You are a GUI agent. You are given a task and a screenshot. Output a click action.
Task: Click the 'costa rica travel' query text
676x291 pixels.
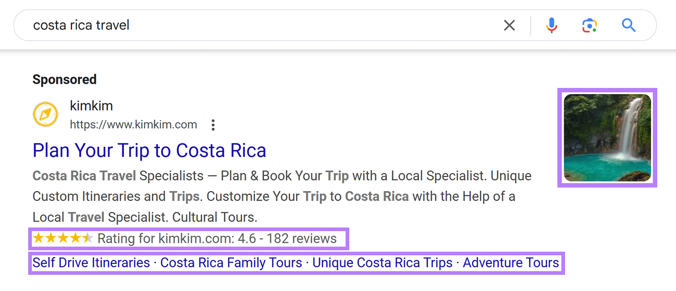pos(81,25)
